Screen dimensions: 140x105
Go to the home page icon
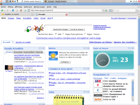pos(21,10)
